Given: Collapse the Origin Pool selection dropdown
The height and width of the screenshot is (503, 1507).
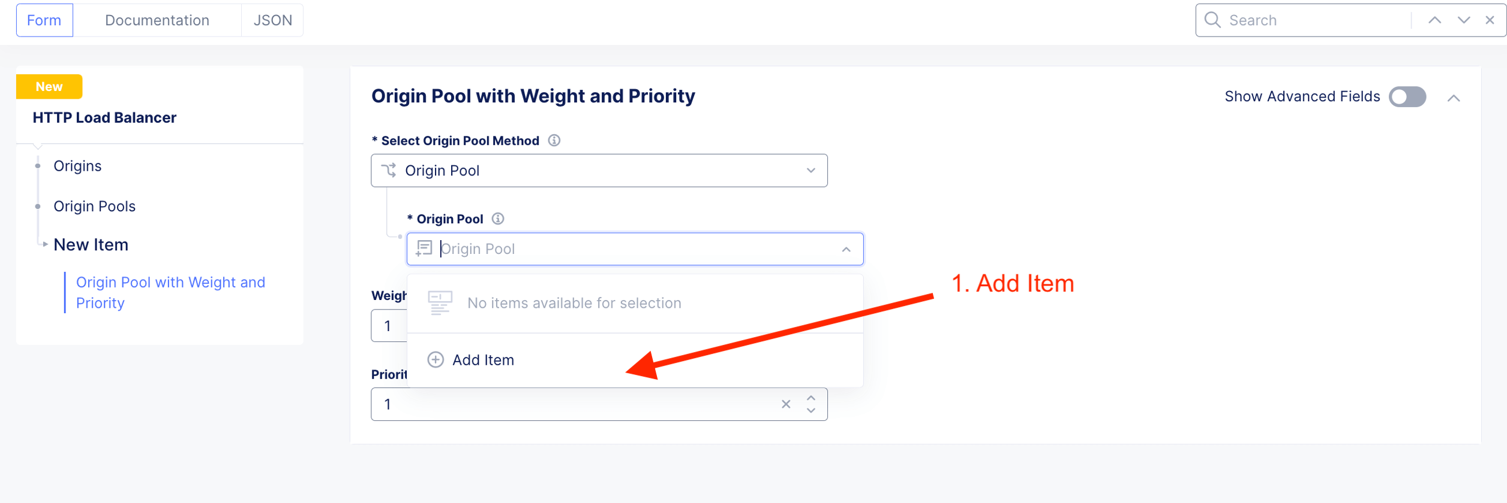Looking at the screenshot, I should tap(846, 249).
